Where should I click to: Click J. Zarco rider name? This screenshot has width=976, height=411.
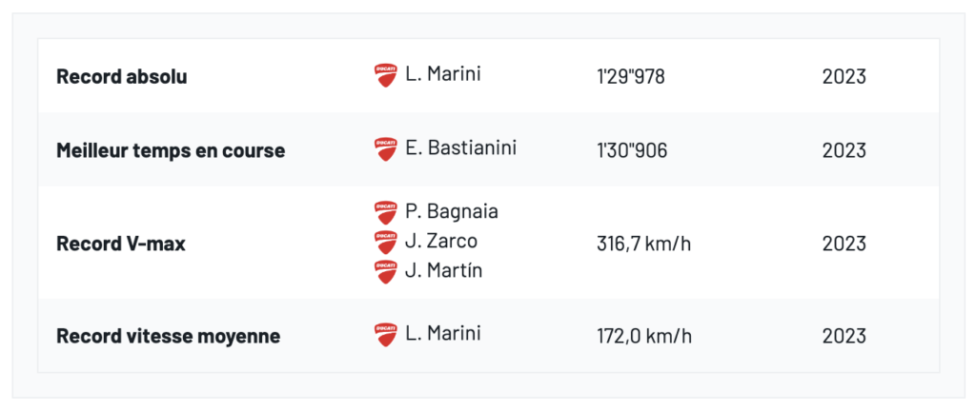(441, 241)
